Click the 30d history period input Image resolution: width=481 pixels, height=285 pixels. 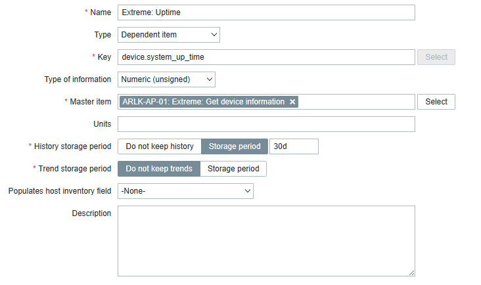[x=294, y=146]
